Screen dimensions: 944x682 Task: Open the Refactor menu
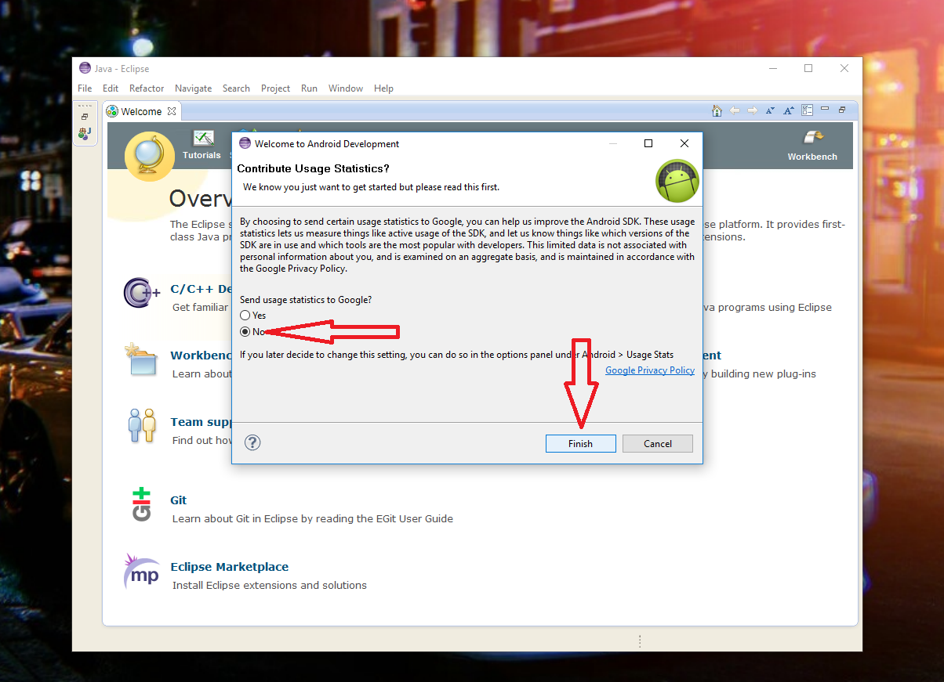point(147,88)
